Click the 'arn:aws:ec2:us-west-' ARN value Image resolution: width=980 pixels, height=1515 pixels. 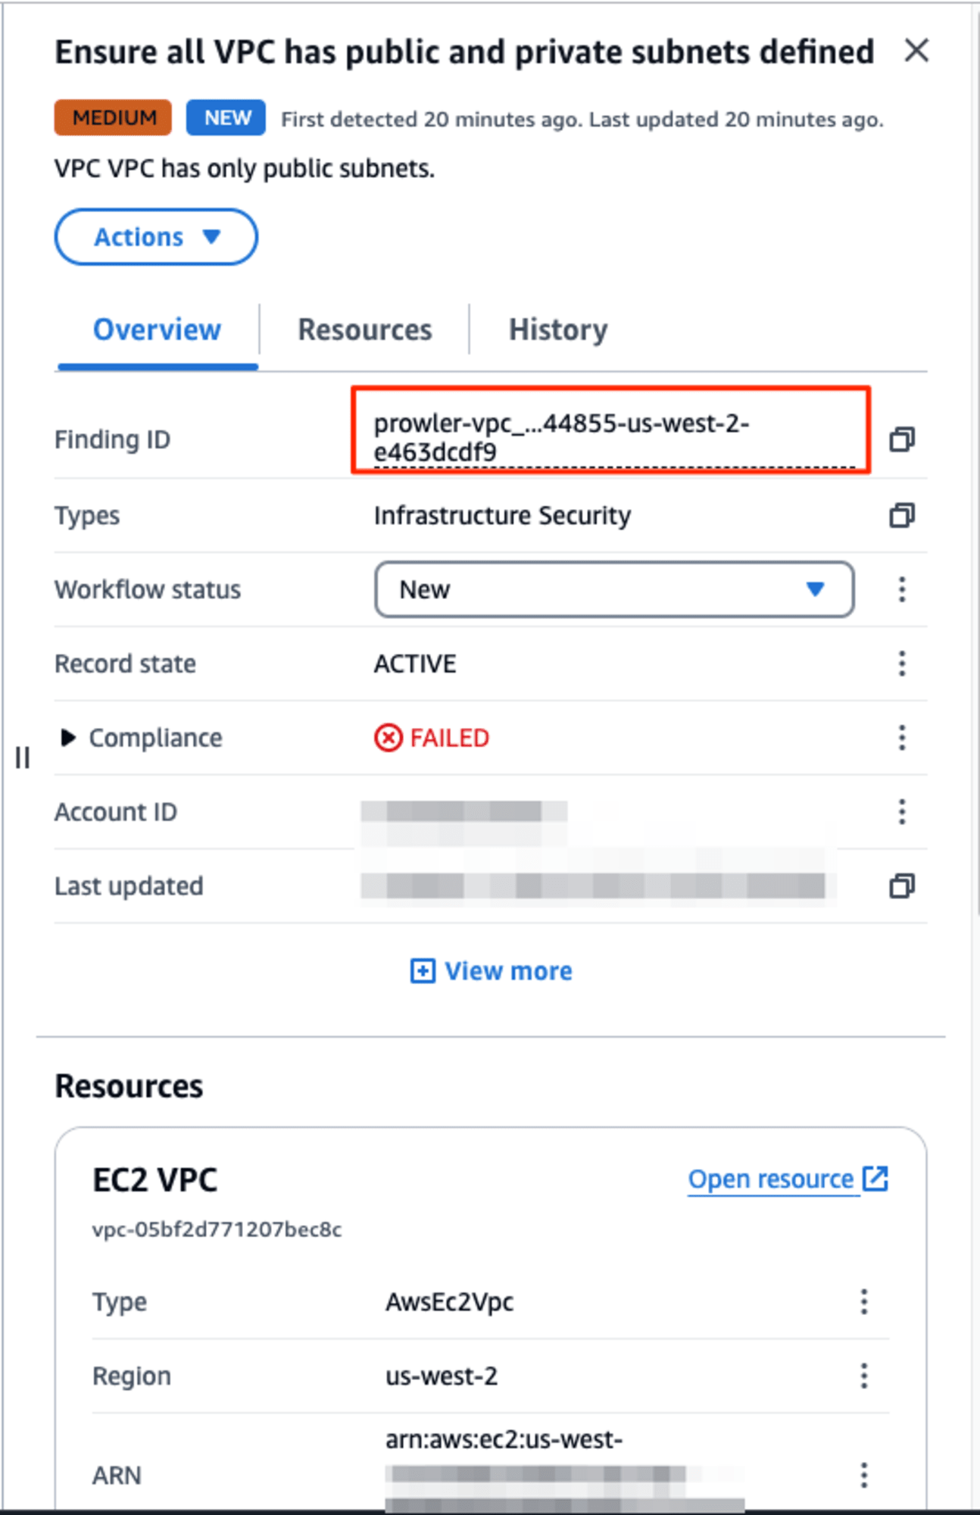tap(504, 1439)
